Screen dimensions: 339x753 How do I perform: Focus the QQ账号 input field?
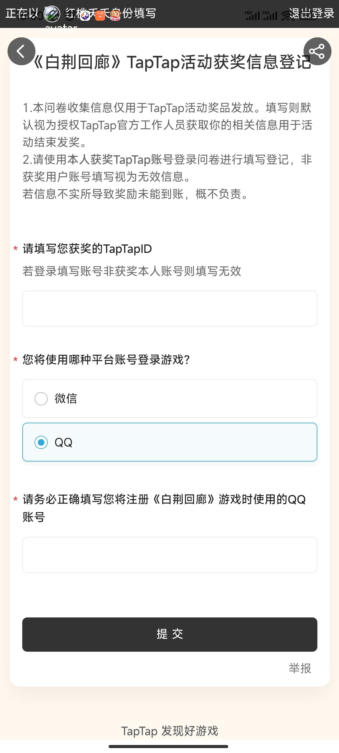169,555
